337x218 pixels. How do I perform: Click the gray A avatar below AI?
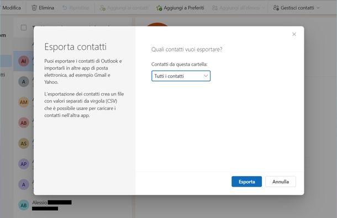(x=23, y=82)
